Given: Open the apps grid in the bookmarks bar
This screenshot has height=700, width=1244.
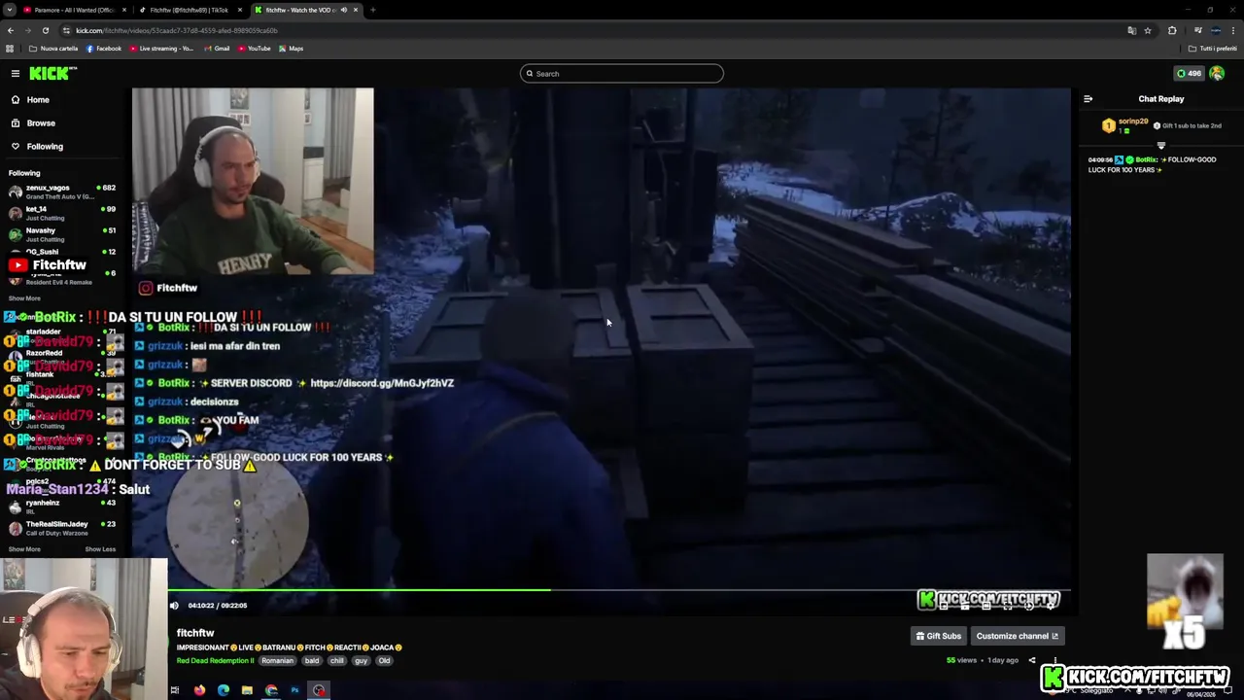Looking at the screenshot, I should coord(10,49).
